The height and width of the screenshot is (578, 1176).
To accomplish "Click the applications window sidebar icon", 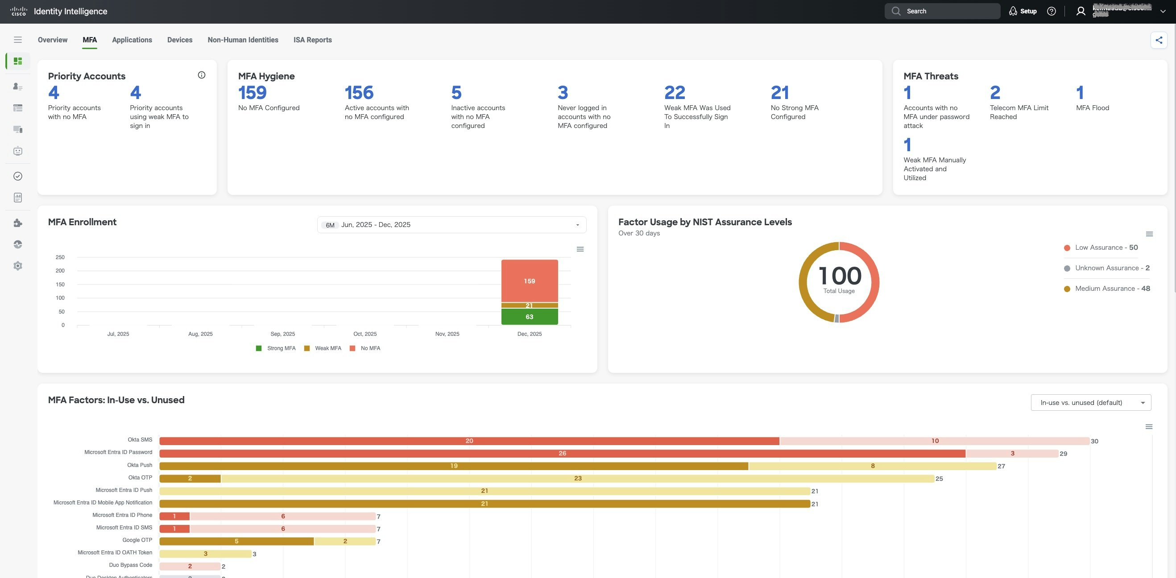I will point(18,107).
